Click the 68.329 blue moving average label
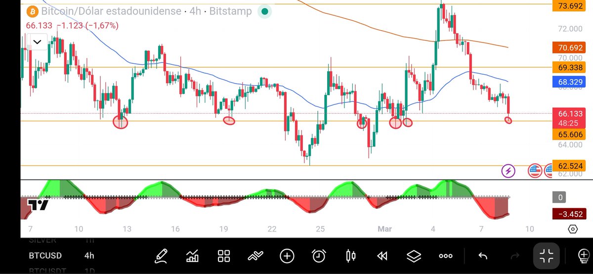Viewport: 593px width, 274px height. coord(569,82)
